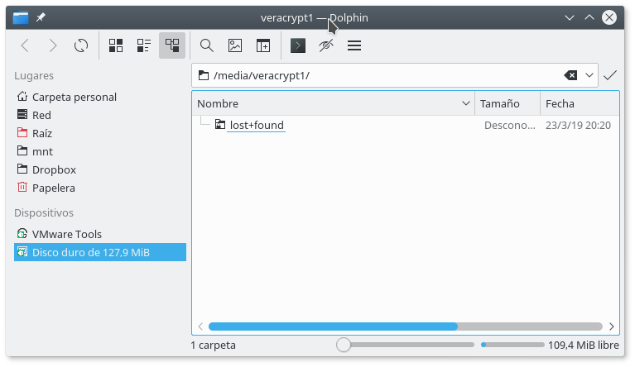This screenshot has height=367, width=635.
Task: Click the zoom slider handle
Action: (x=344, y=345)
